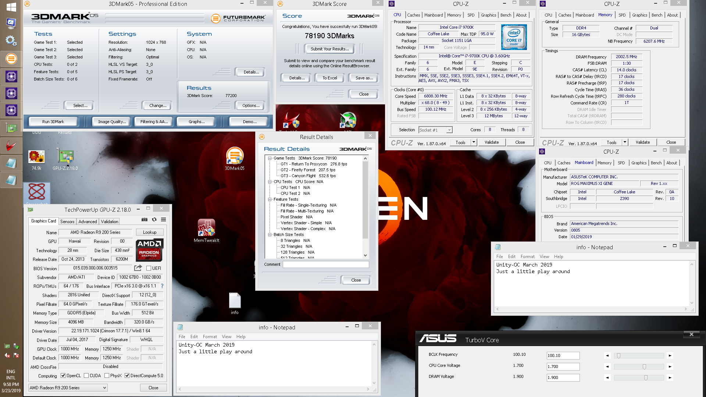Screen dimensions: 706x397
Task: Toggle the OpenCL checkbox
Action: (63, 376)
